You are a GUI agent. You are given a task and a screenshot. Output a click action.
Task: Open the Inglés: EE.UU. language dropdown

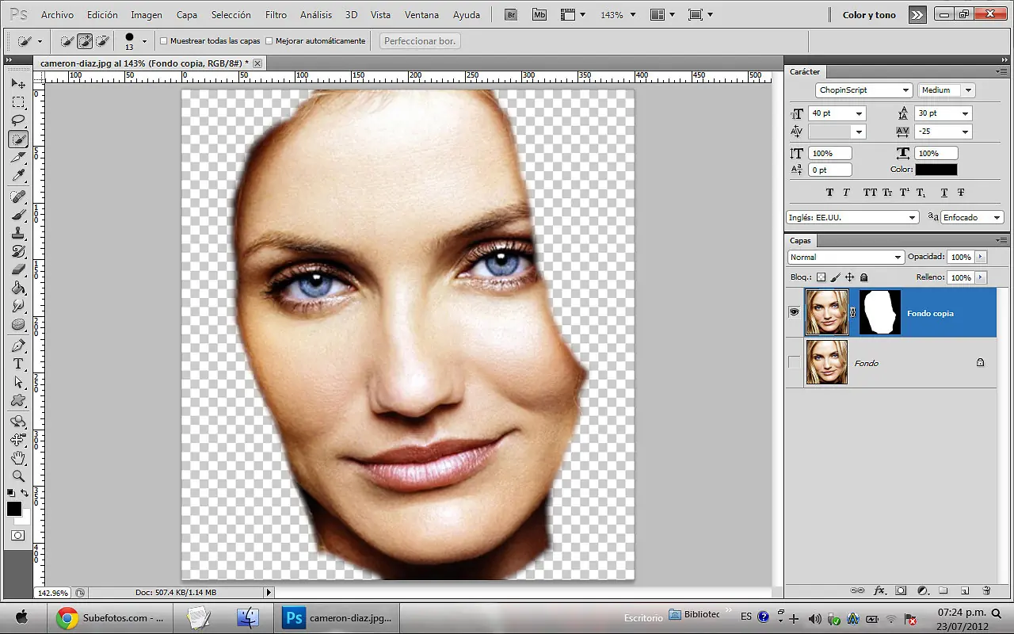point(852,217)
